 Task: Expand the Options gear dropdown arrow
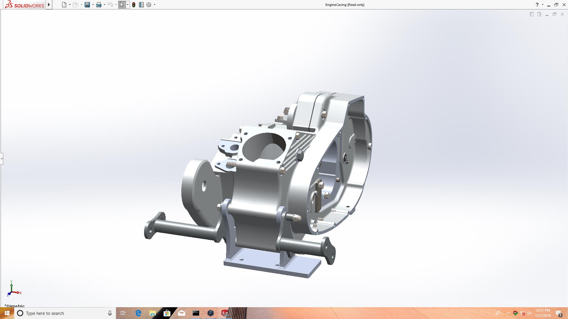(154, 5)
